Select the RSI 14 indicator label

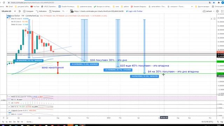click(14, 99)
